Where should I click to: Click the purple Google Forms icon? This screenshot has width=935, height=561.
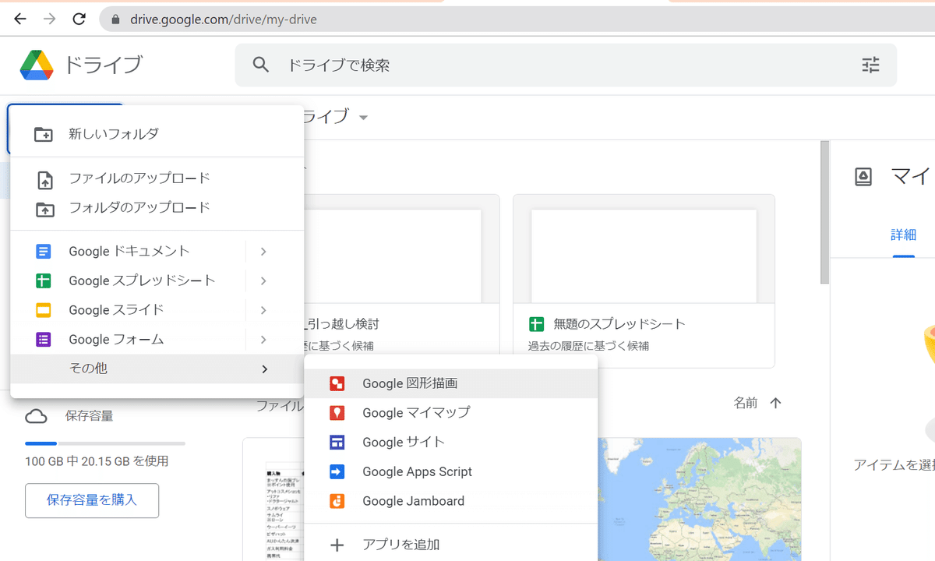[44, 340]
